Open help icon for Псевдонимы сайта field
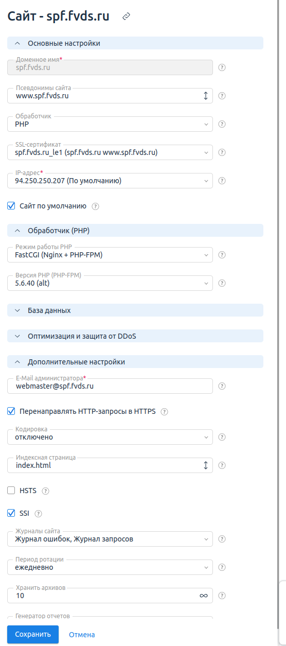 [222, 96]
